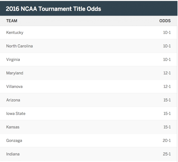This screenshot has height=162, width=178.
Task: Click Arizona's 15-1 odds value
Action: click(x=167, y=100)
